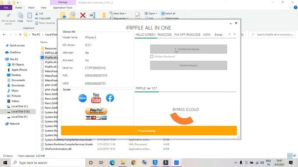Open Local Disk (F:) in navigation pane
This screenshot has height=167, width=298.
point(18,117)
